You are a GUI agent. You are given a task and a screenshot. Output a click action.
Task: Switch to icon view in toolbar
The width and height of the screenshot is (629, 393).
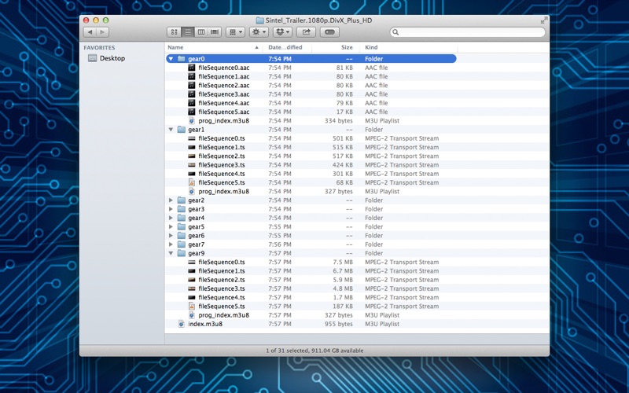click(x=175, y=32)
